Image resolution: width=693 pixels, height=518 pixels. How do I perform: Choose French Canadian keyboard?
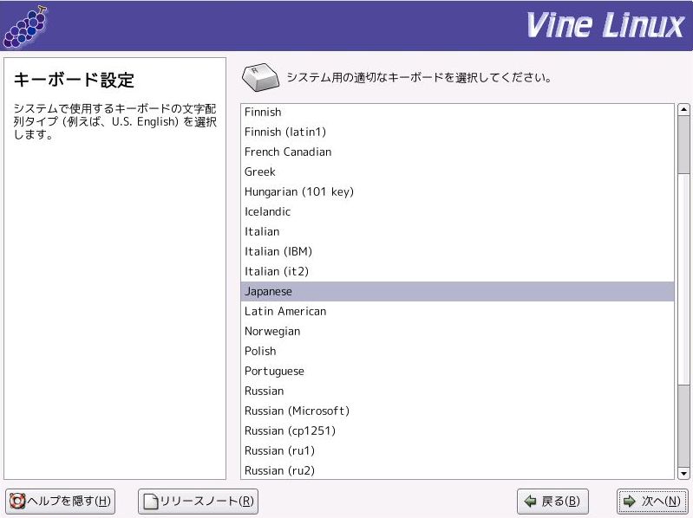tap(457, 152)
